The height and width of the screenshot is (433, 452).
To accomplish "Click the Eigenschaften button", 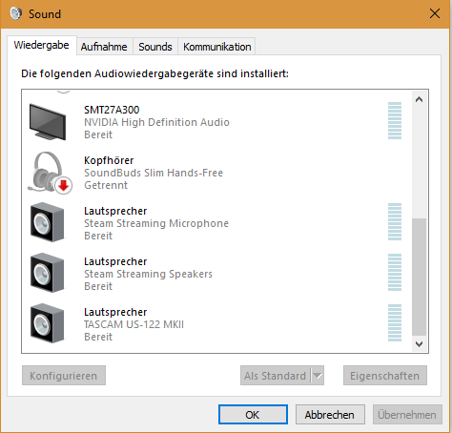I will [385, 376].
